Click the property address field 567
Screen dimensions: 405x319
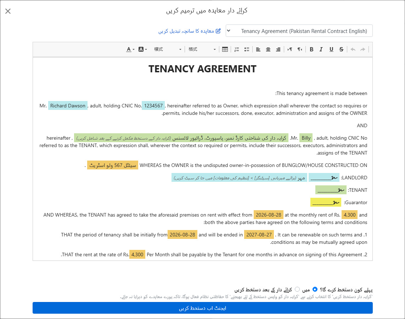[x=113, y=165]
